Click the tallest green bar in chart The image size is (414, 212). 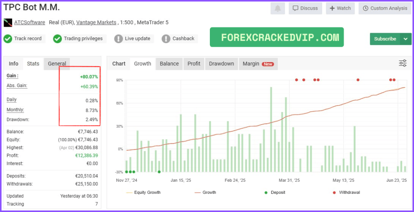click(x=271, y=129)
